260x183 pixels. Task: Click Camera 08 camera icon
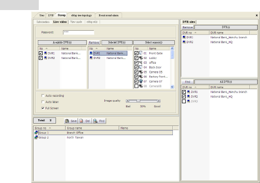tap(141, 86)
